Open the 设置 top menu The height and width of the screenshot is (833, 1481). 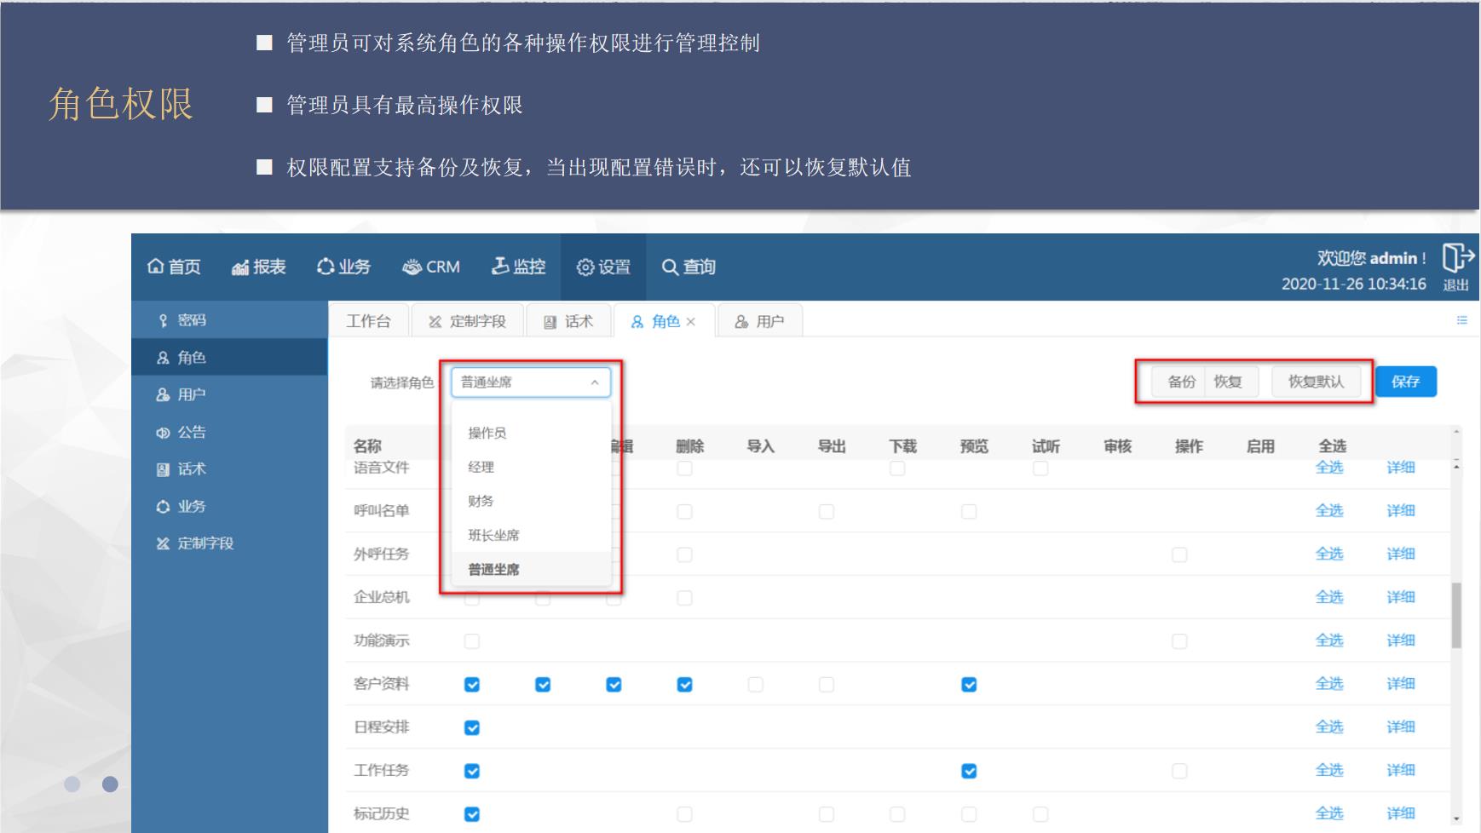[603, 267]
